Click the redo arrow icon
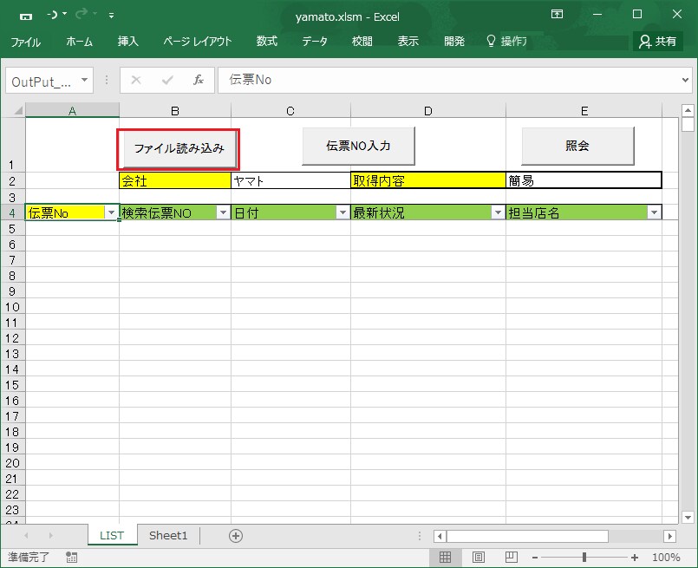This screenshot has height=568, width=698. point(81,15)
